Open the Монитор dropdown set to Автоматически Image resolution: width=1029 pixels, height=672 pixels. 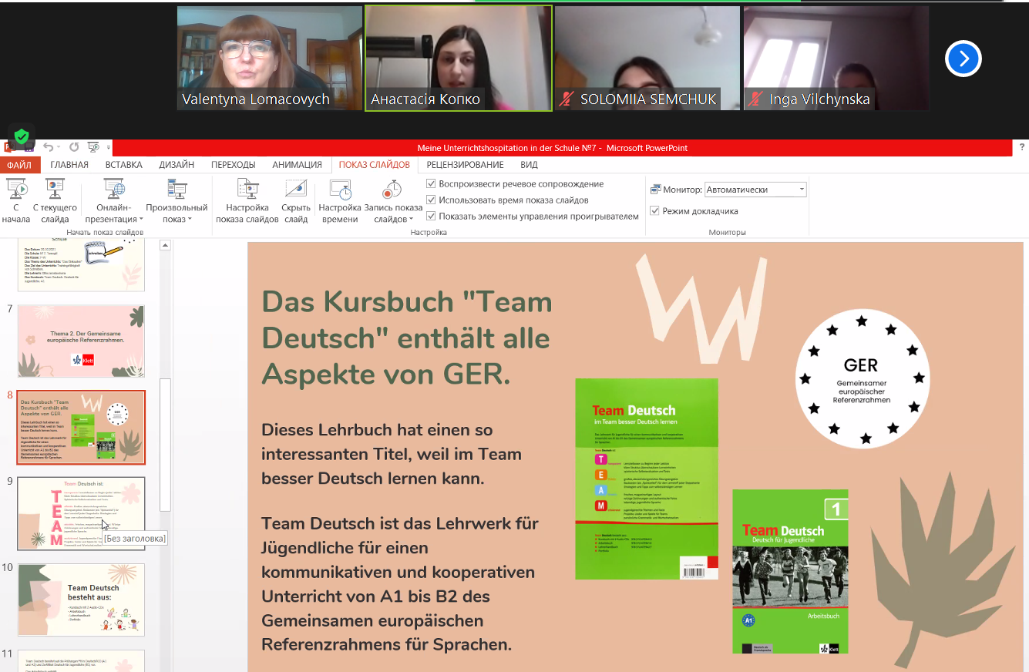tap(755, 190)
